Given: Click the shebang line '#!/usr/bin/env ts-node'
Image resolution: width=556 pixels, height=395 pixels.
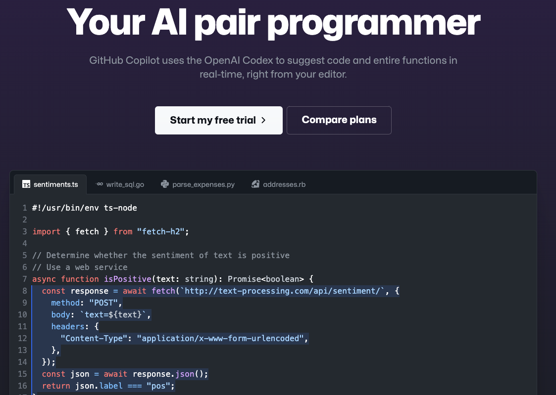Looking at the screenshot, I should click(x=84, y=208).
